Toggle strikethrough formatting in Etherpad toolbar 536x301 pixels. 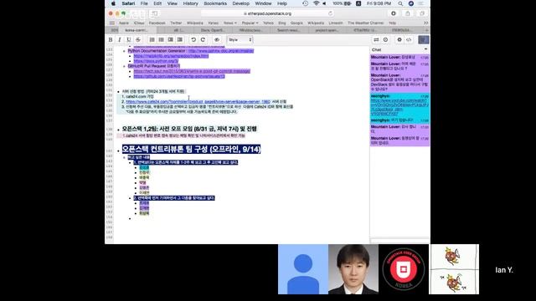137,40
